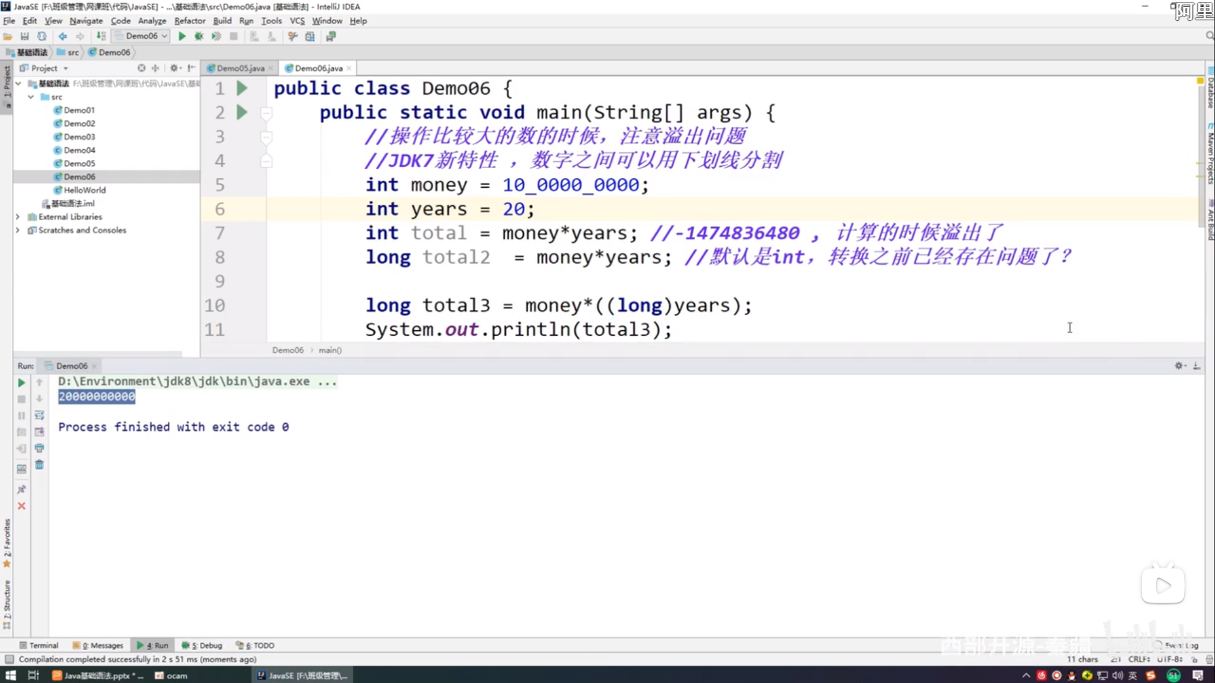Start the Debug bug icon in the toolbar
Screen dimensions: 1215x683
click(x=199, y=36)
